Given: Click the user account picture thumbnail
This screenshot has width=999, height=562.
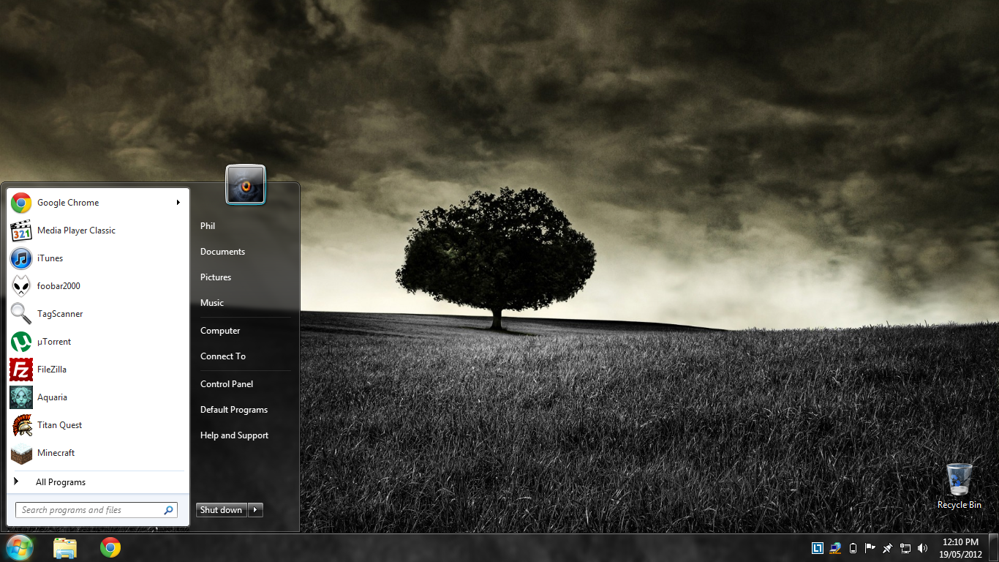Looking at the screenshot, I should (246, 185).
